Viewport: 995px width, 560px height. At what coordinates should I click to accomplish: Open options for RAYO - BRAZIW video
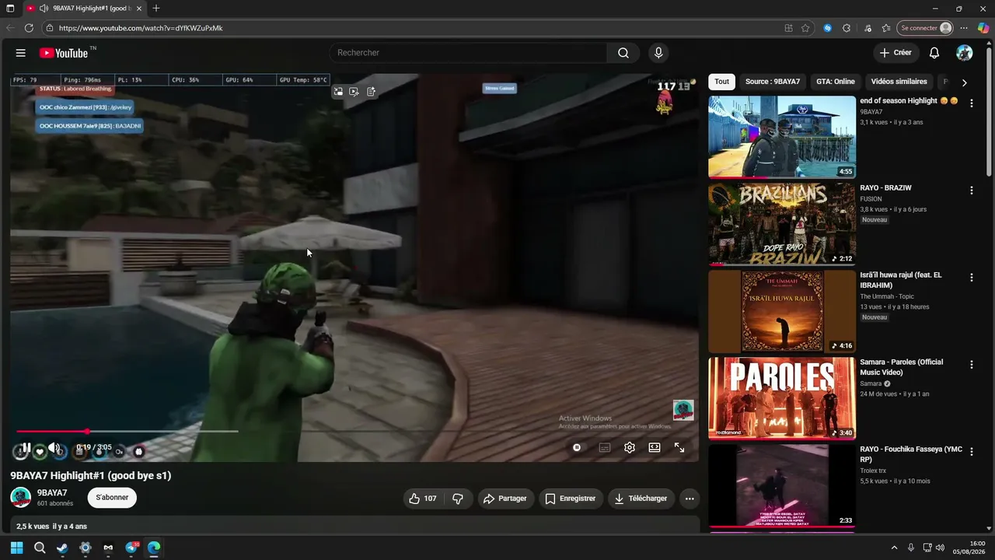point(971,191)
